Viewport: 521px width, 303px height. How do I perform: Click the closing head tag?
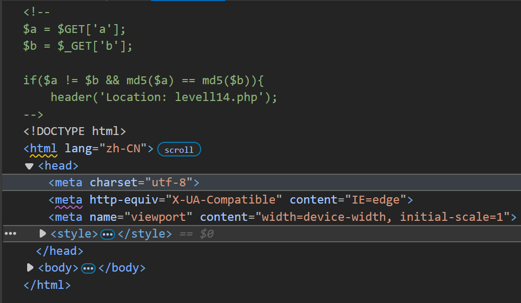[x=60, y=251]
